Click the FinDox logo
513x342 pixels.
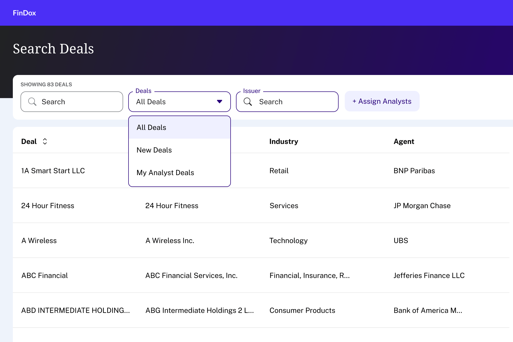(x=24, y=13)
